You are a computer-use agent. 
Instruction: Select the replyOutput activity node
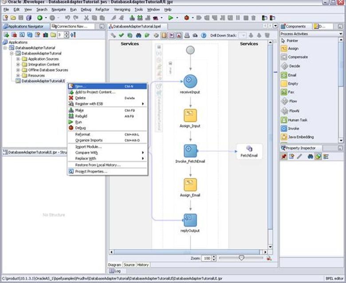(x=190, y=220)
